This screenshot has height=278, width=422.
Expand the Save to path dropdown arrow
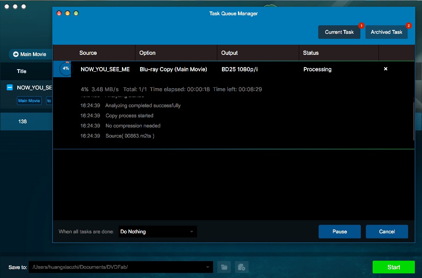pyautogui.click(x=208, y=267)
